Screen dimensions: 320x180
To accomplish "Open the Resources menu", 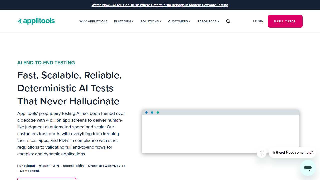I will pyautogui.click(x=208, y=21).
